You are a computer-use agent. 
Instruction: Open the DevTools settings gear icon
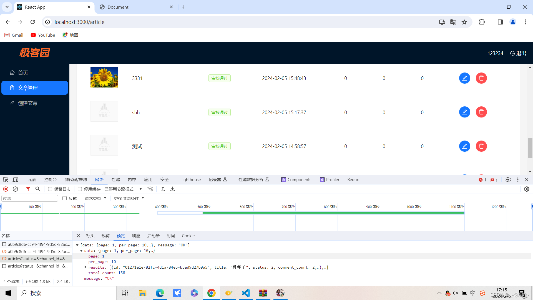508,180
